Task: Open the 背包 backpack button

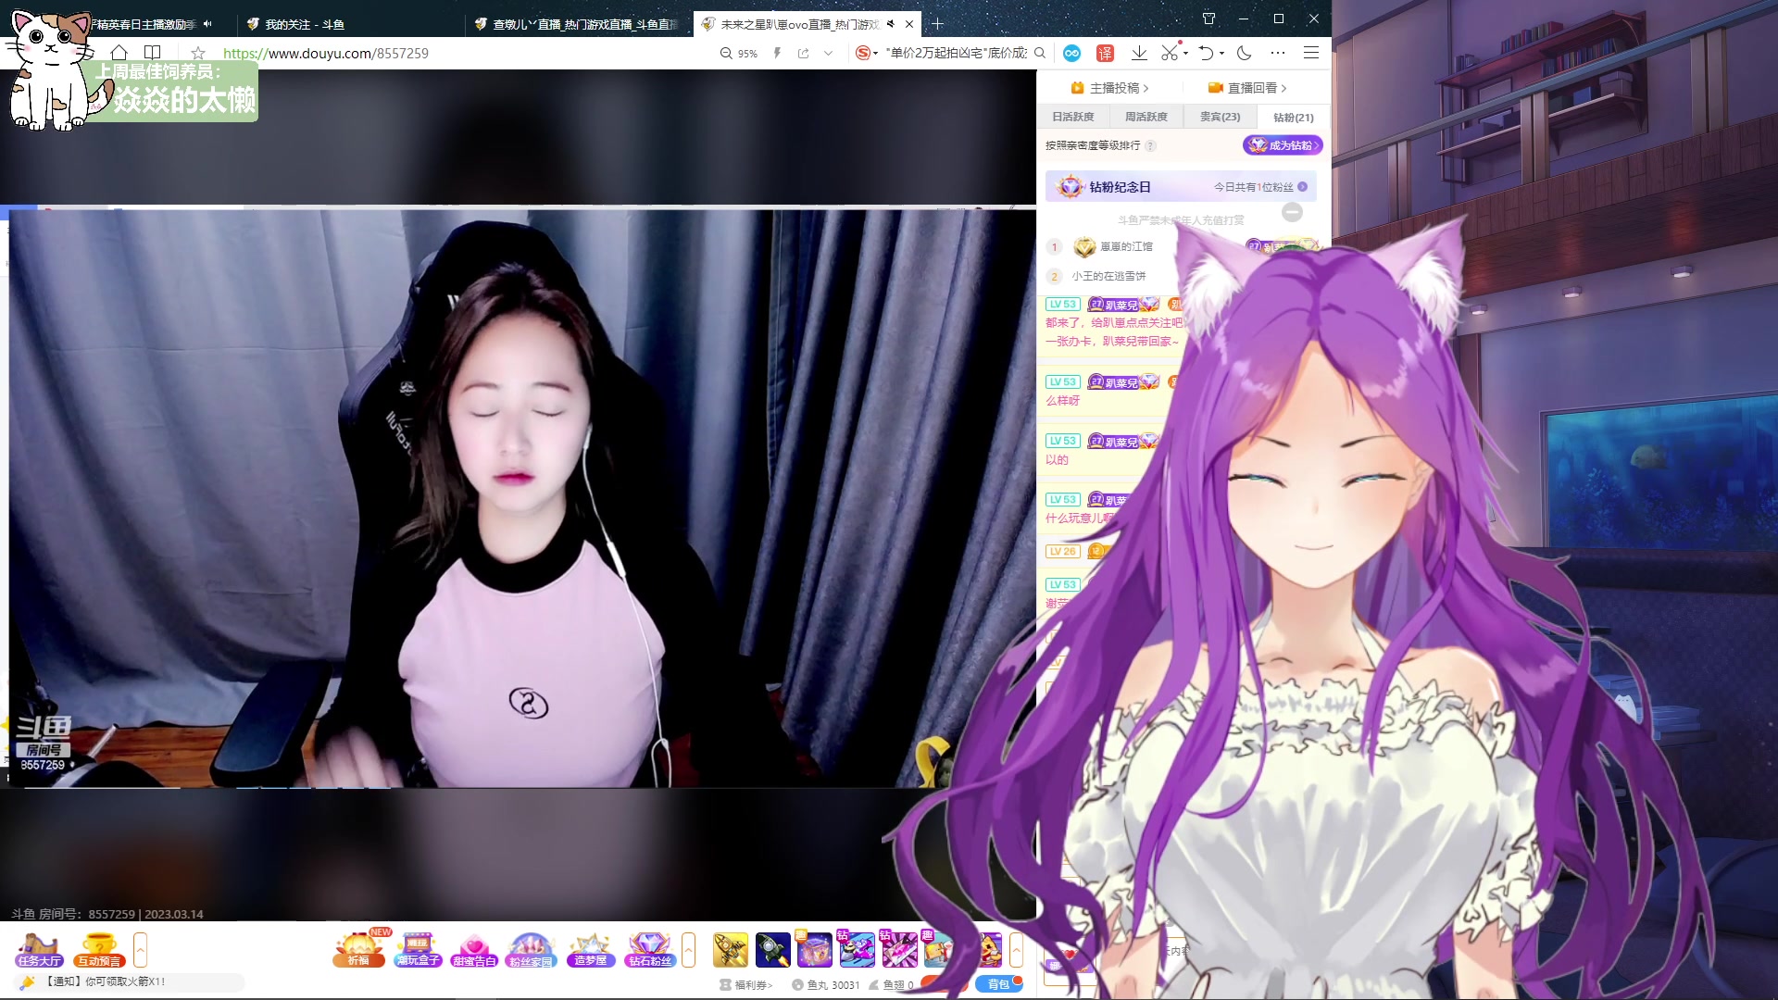Action: (998, 984)
